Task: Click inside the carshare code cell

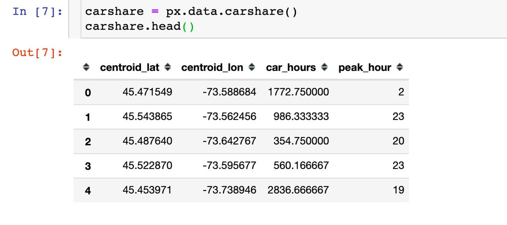Action: pos(294,19)
